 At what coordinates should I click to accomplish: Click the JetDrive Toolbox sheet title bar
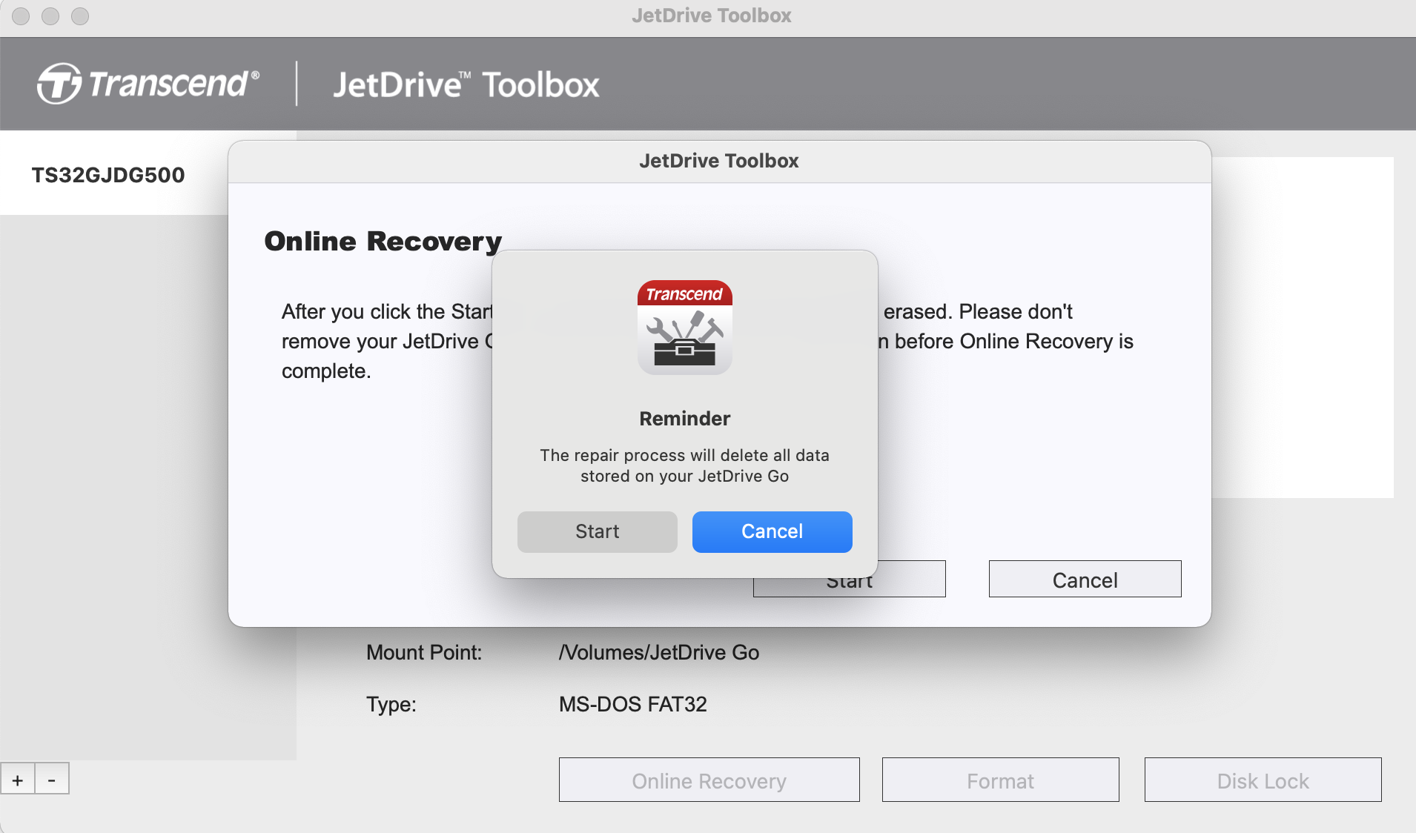pos(719,161)
